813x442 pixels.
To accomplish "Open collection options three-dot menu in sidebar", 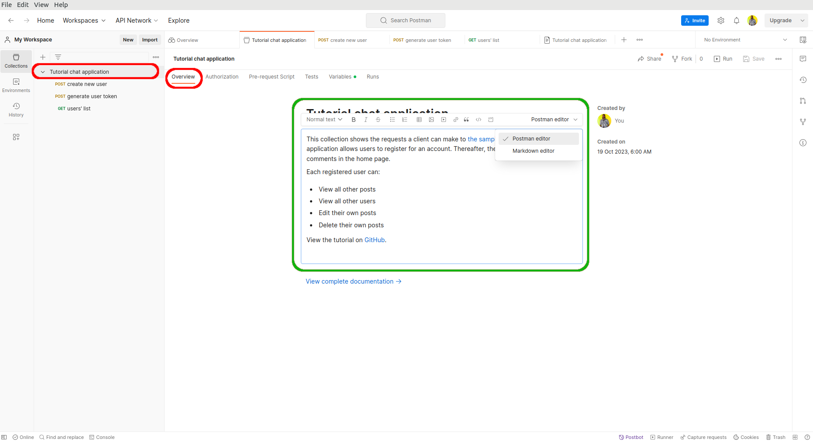I will [x=156, y=57].
